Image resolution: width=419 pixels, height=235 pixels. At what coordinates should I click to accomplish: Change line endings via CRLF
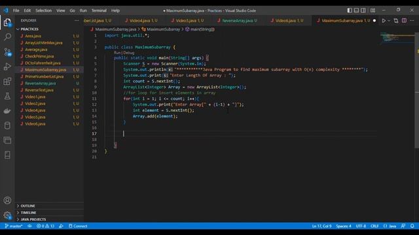tap(374, 226)
